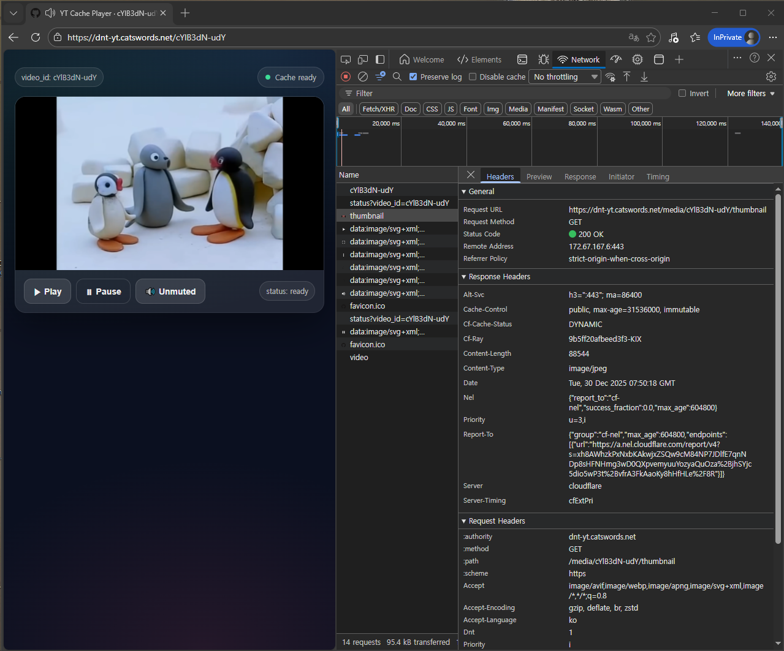Viewport: 784px width, 651px height.
Task: Stop recording the network log
Action: click(x=346, y=77)
